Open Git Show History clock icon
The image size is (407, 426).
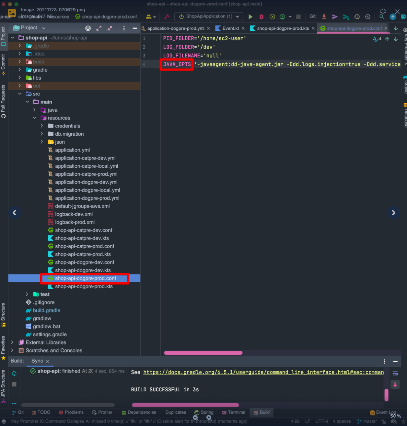[357, 17]
